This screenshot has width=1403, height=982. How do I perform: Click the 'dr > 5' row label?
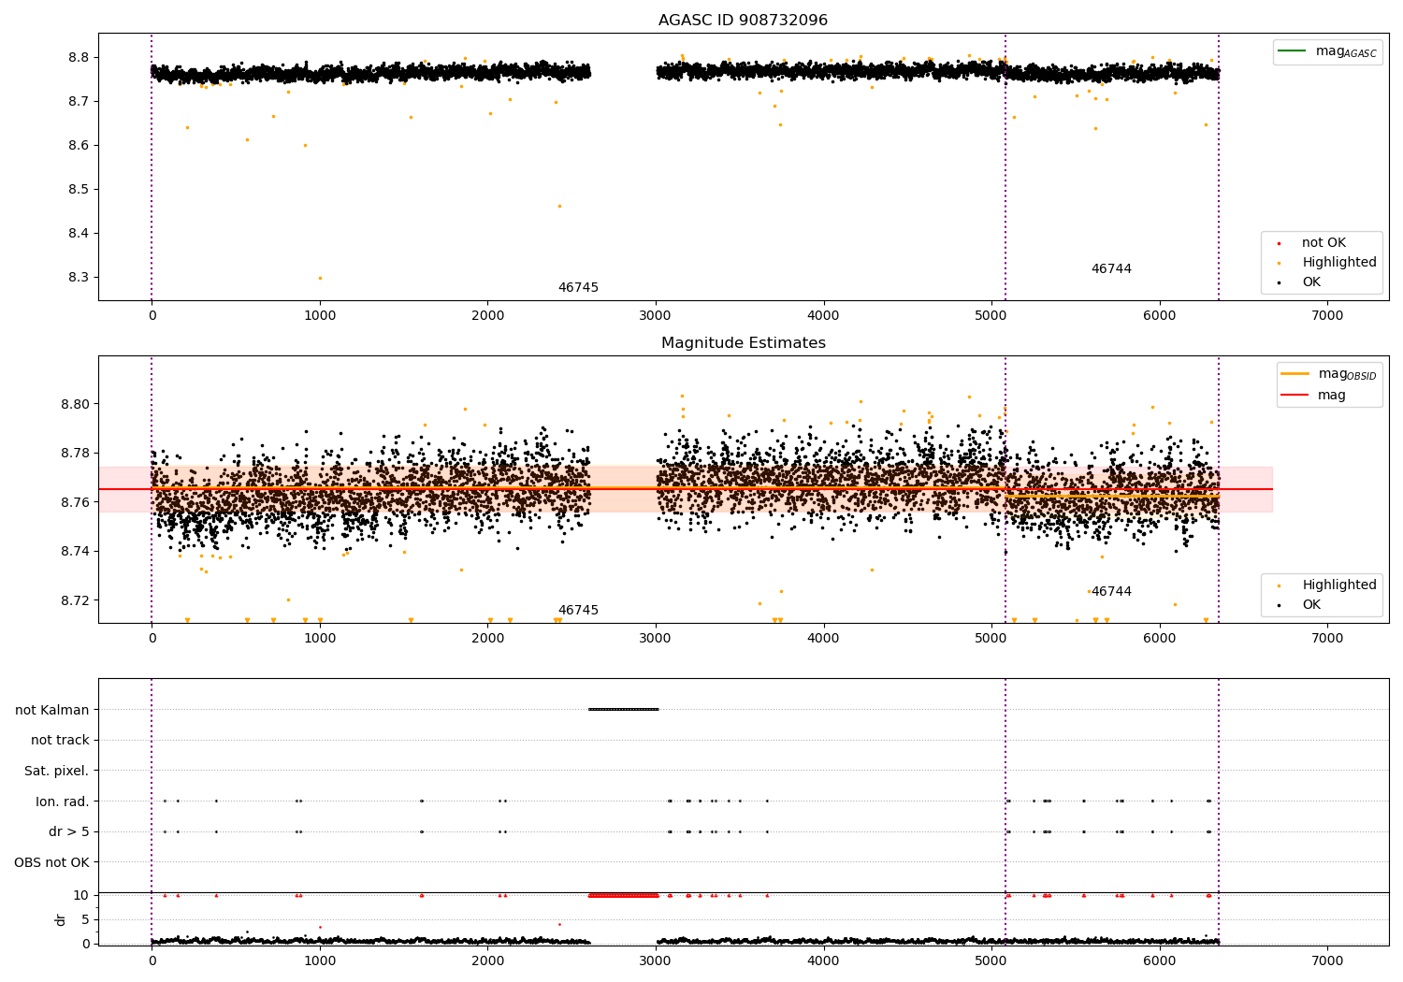coord(69,832)
